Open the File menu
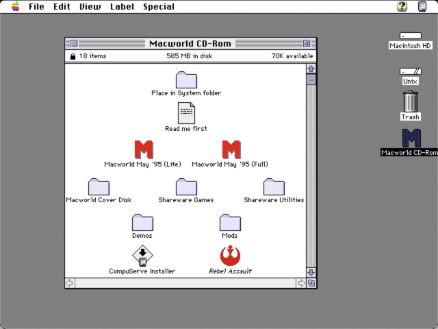Image resolution: width=438 pixels, height=329 pixels. pos(36,6)
